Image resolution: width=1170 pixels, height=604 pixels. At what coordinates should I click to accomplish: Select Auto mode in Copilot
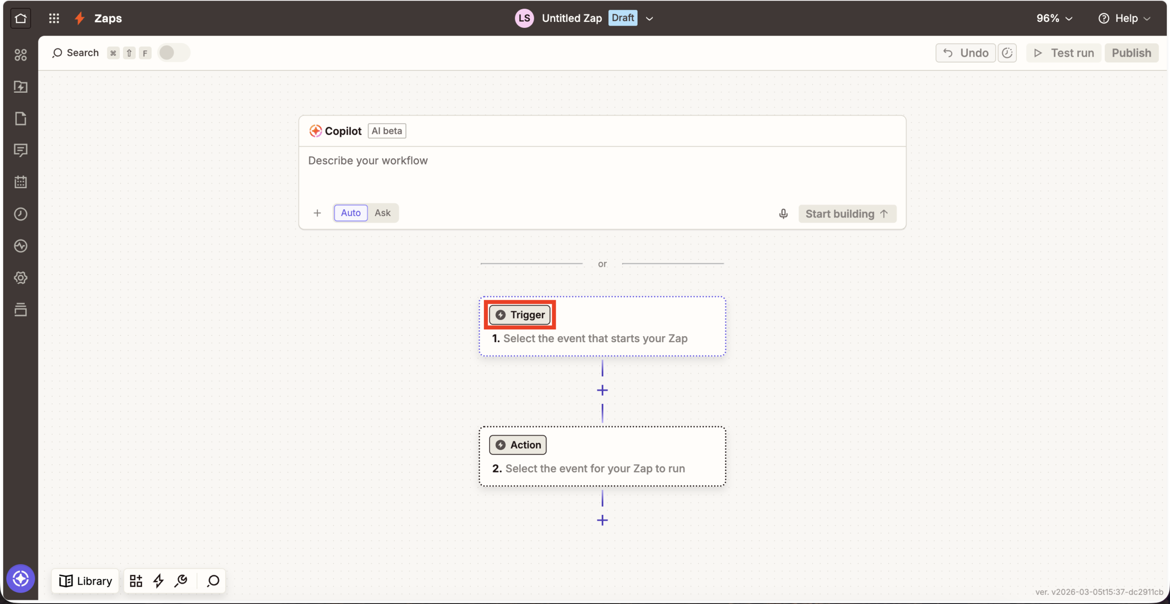point(351,213)
